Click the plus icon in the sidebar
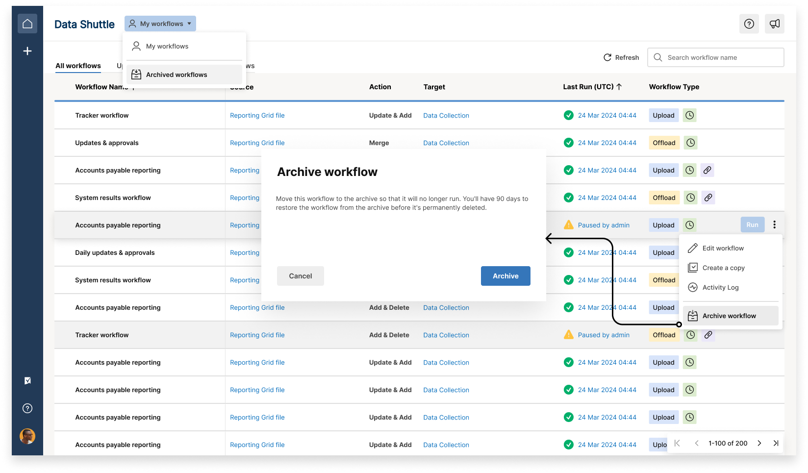 coord(27,51)
